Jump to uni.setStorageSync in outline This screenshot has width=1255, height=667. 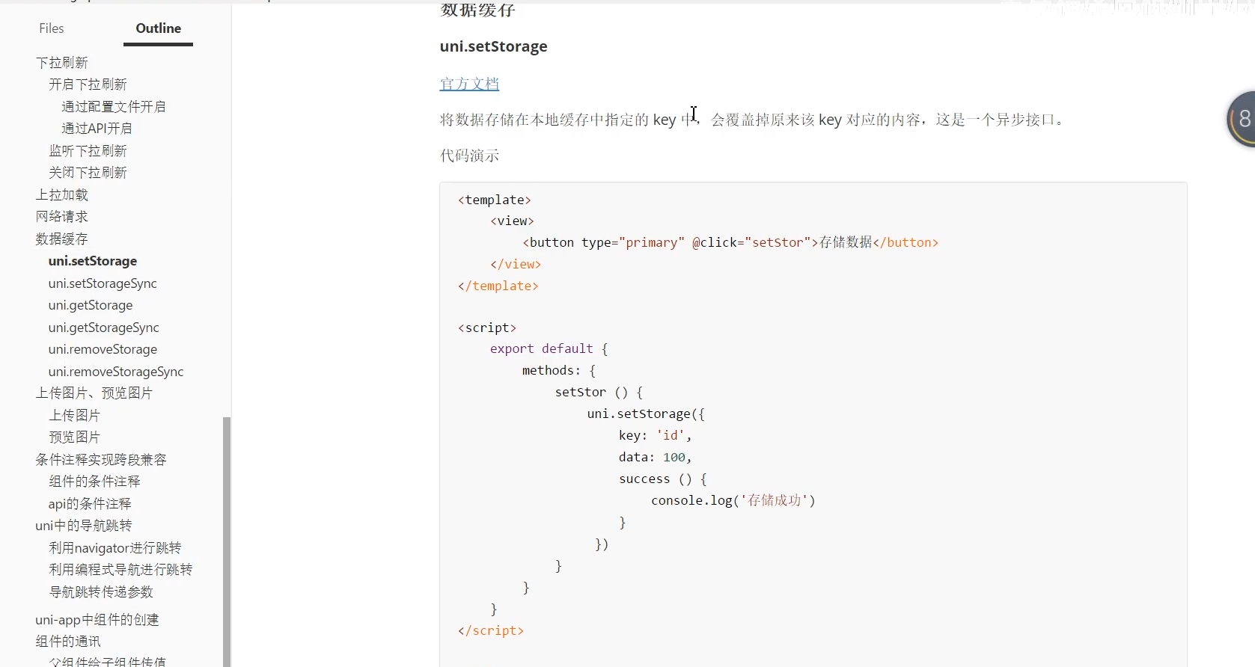click(103, 283)
